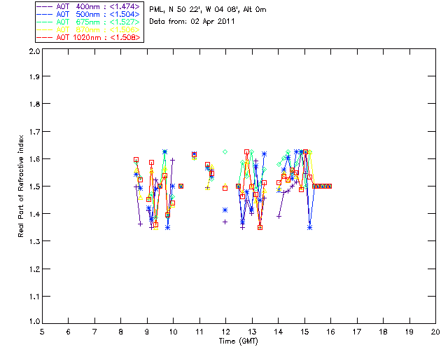Click the isolated purple plus marker at 12 GMT

(225, 222)
